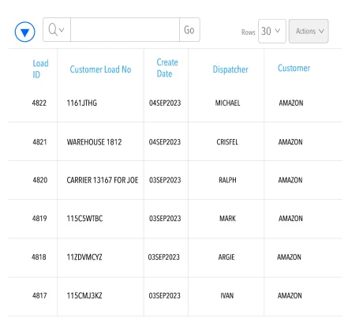Viewport: 348px width, 330px height.
Task: Open the Actions menu button
Action: 309,31
